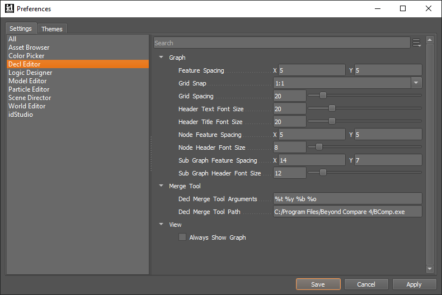Select Color Picker category
Screen dimensions: 442x295
[x=78, y=56]
